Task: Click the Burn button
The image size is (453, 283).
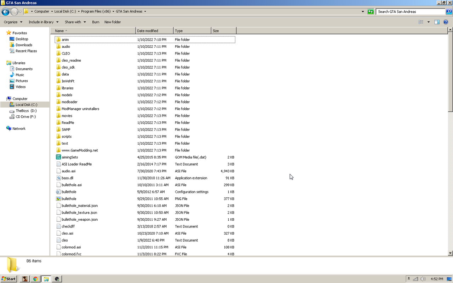Action: [x=96, y=22]
